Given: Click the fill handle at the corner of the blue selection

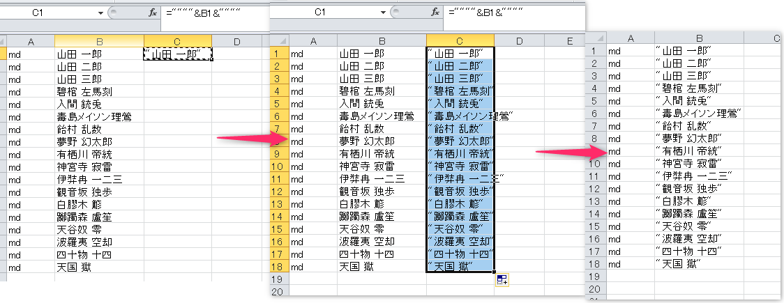Looking at the screenshot, I should [x=495, y=272].
